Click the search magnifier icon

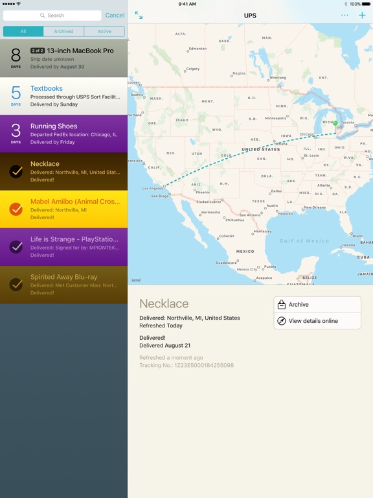click(x=42, y=16)
